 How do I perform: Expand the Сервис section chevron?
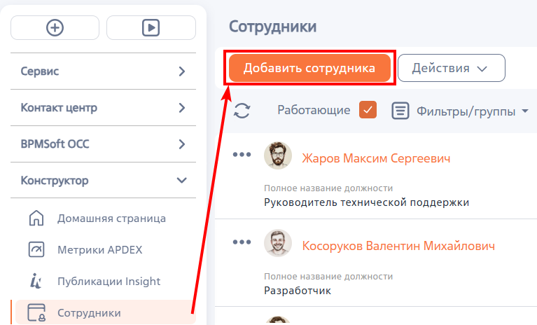click(182, 71)
